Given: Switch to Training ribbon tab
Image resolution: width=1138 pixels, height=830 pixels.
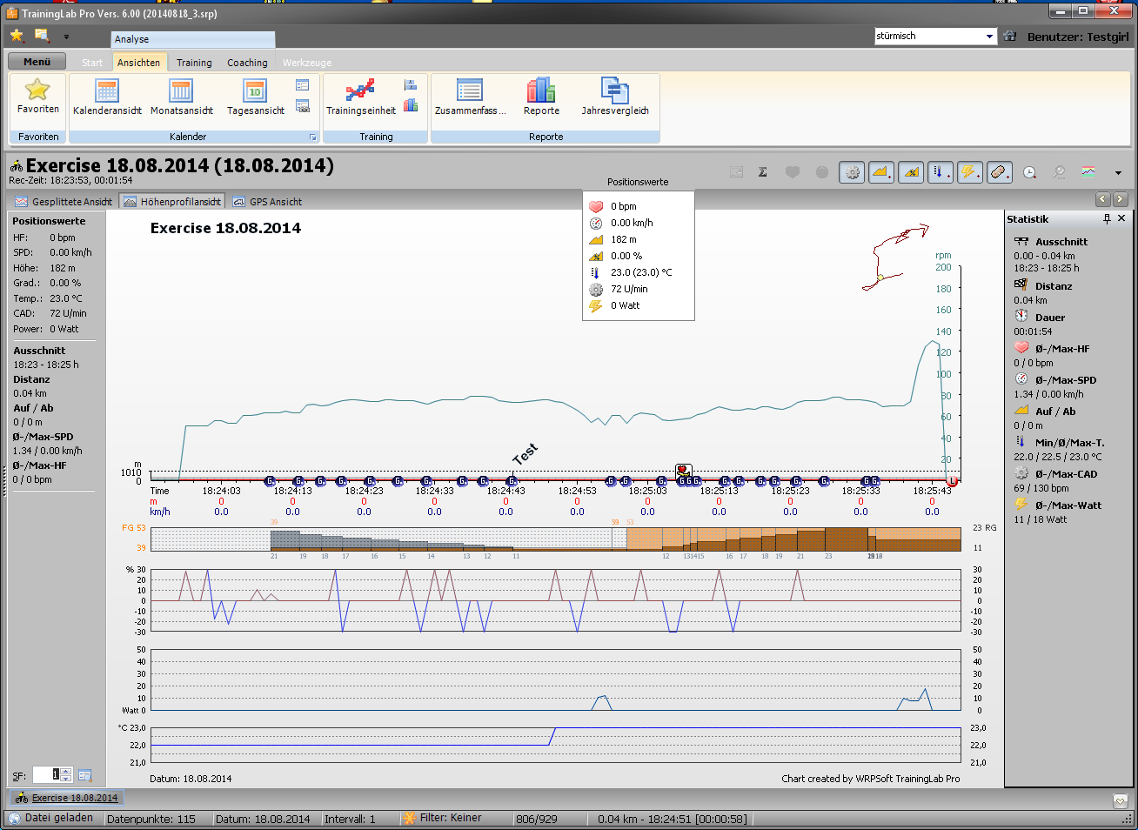Looking at the screenshot, I should [194, 63].
